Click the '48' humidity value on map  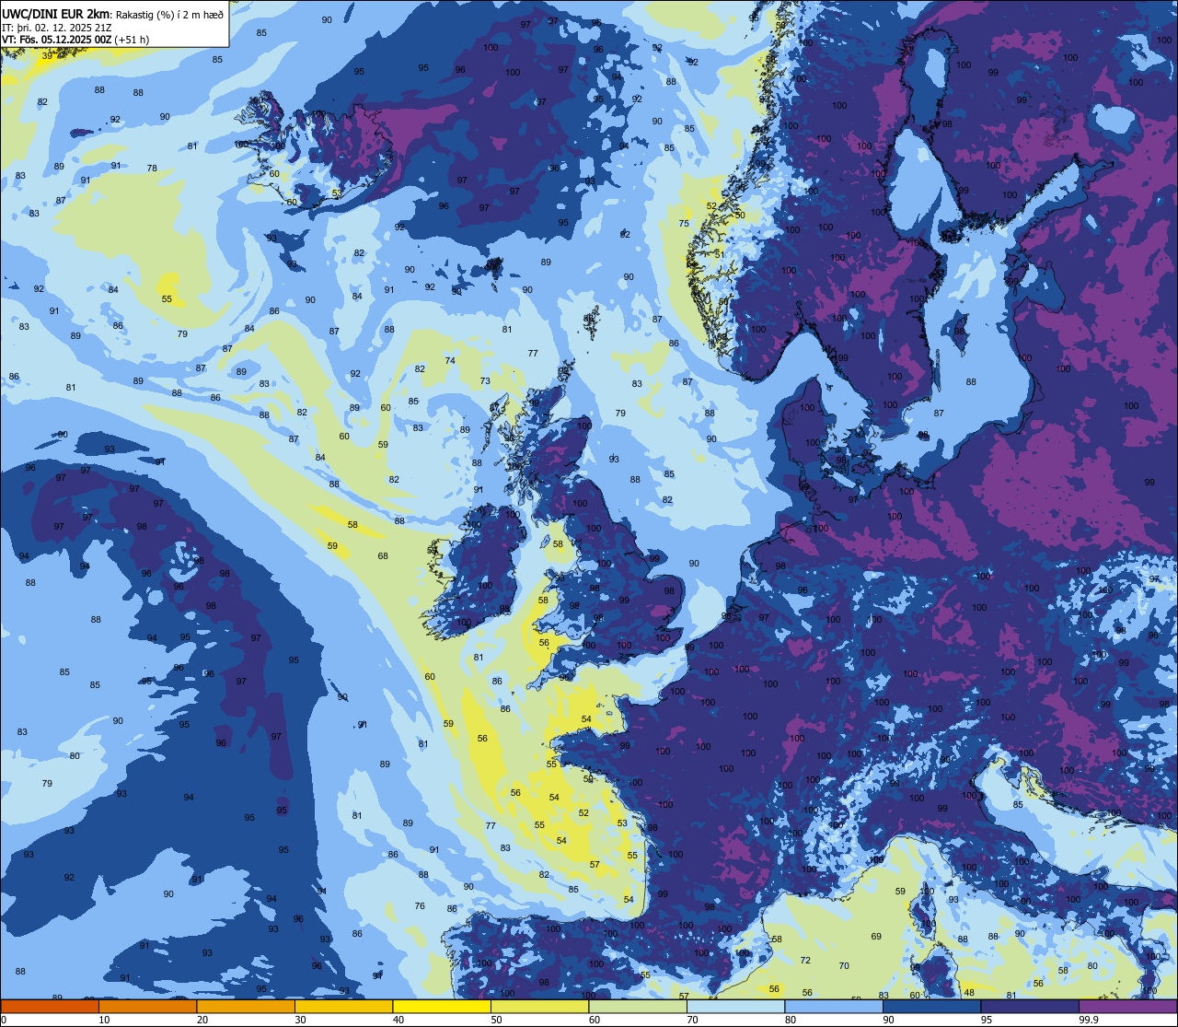coord(969,993)
